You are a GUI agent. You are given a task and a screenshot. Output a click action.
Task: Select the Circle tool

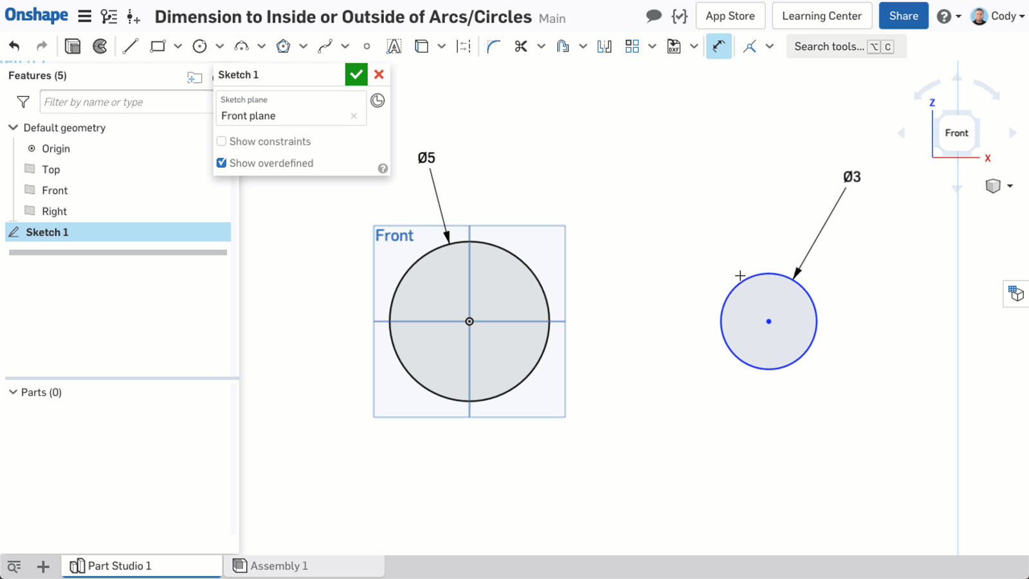pyautogui.click(x=199, y=46)
